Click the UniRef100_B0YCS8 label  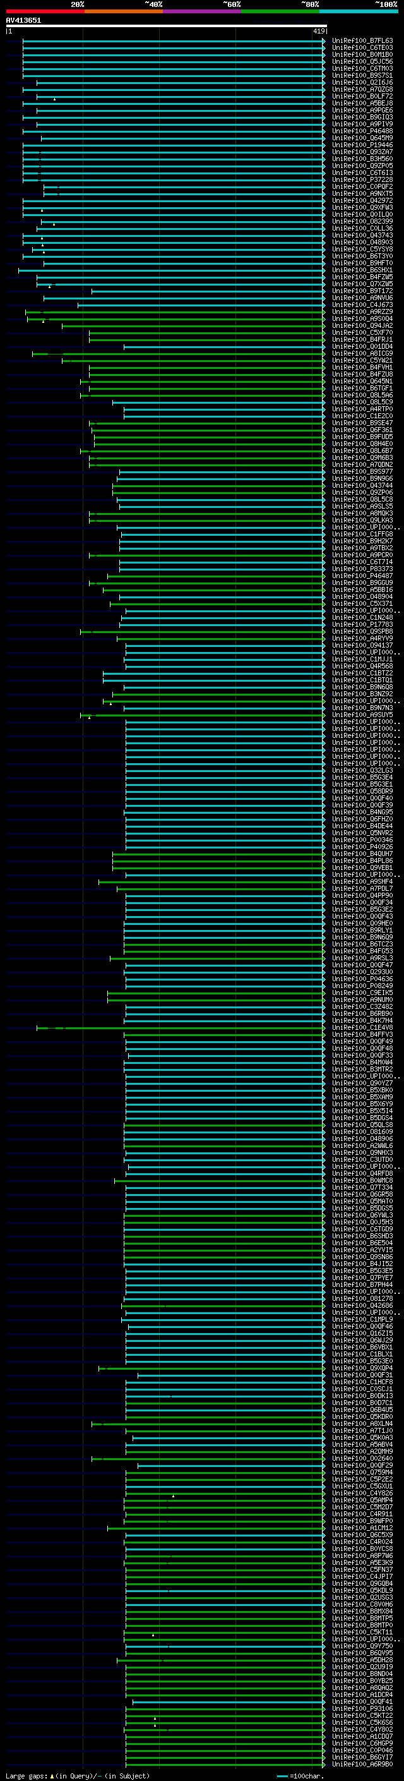point(362,1549)
